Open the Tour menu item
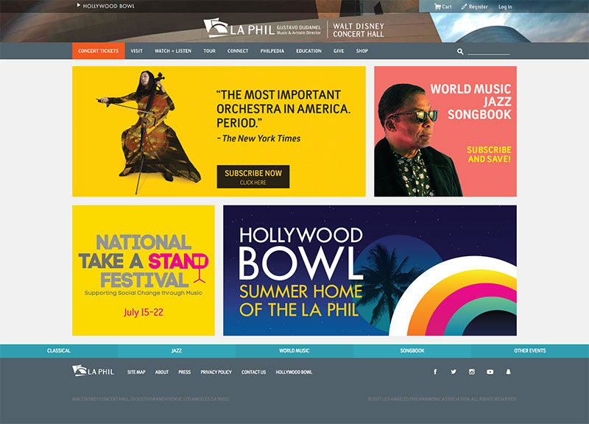Viewport: 589px width, 424px height. coord(210,51)
